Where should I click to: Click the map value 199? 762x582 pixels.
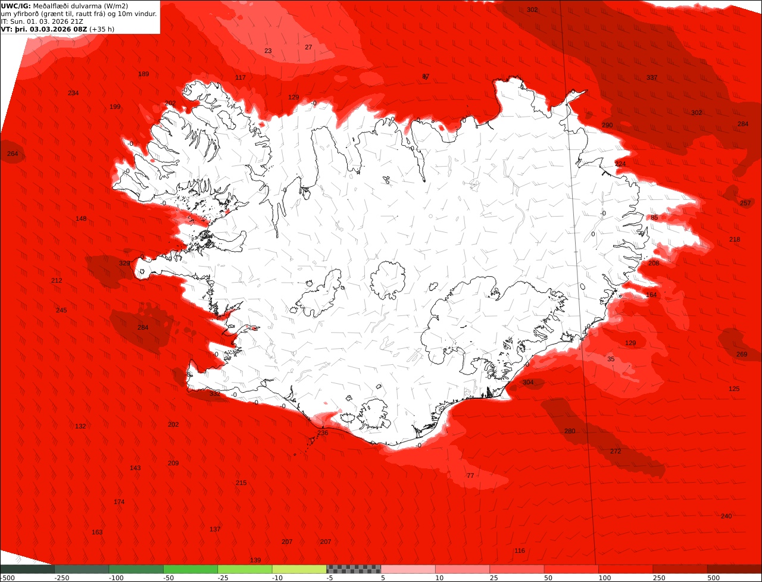(x=115, y=107)
